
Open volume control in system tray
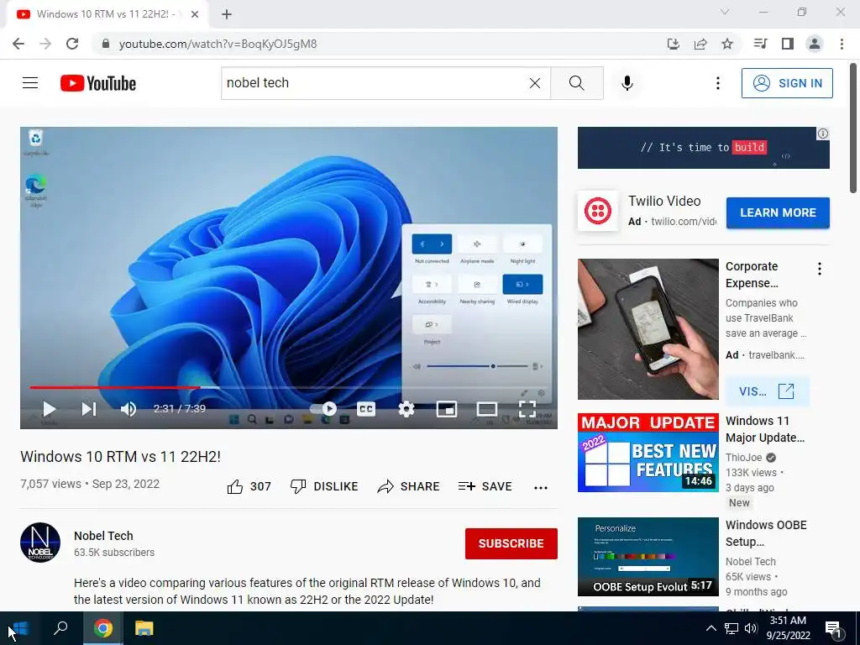click(x=751, y=628)
